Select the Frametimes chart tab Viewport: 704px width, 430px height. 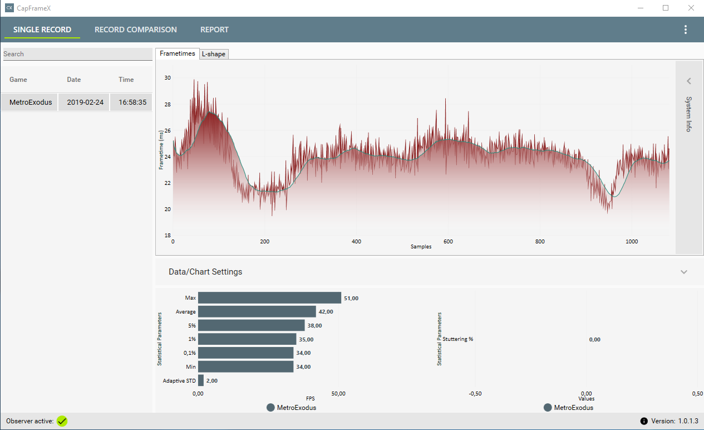(178, 53)
